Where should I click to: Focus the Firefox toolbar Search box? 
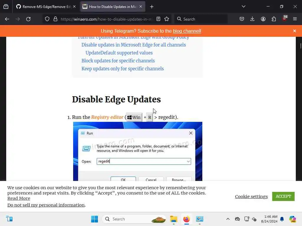201,19
